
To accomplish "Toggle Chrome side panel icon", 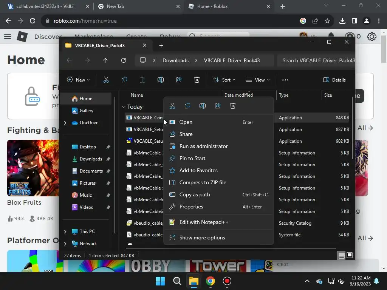I will pyautogui.click(x=354, y=21).
